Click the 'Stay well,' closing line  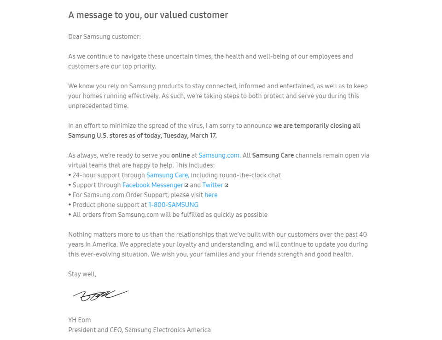[x=82, y=274]
